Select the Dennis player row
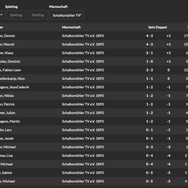Screen dimensions: 188x188 coord(94,36)
